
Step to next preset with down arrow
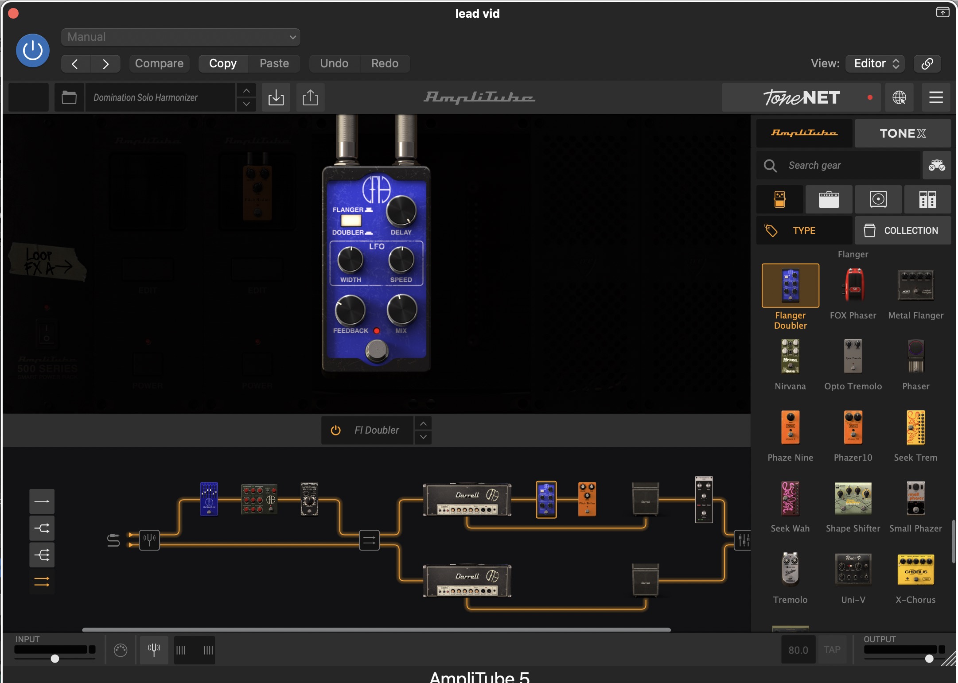click(246, 104)
